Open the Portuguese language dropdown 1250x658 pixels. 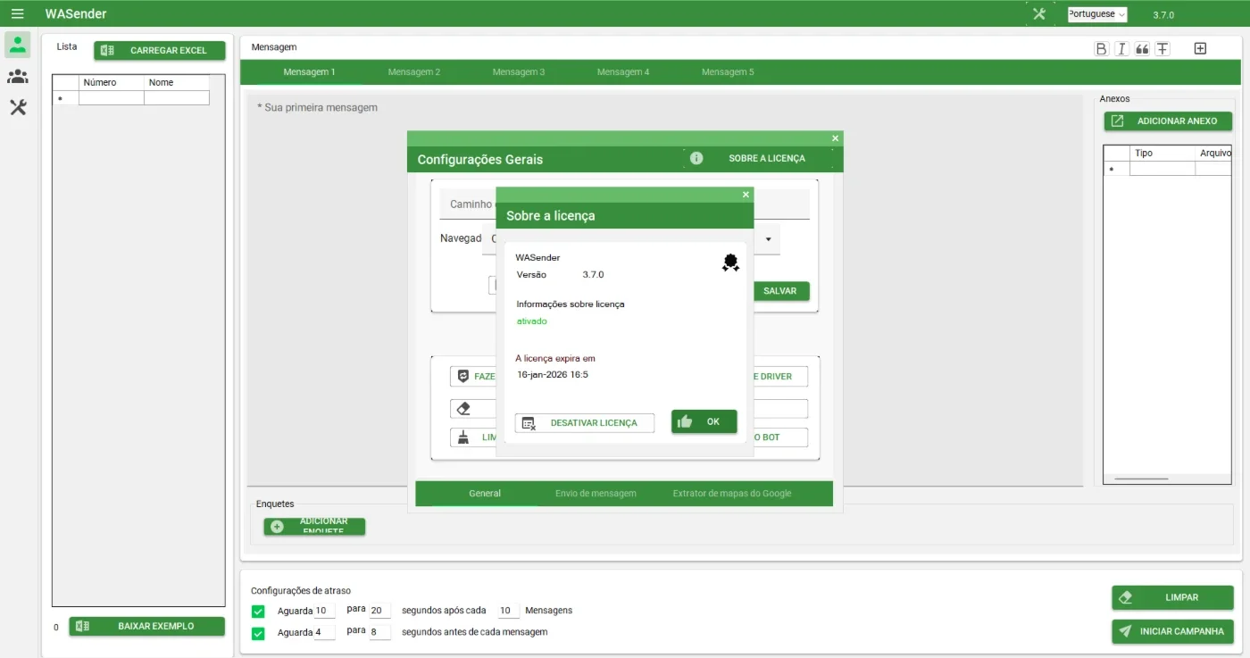coord(1097,14)
